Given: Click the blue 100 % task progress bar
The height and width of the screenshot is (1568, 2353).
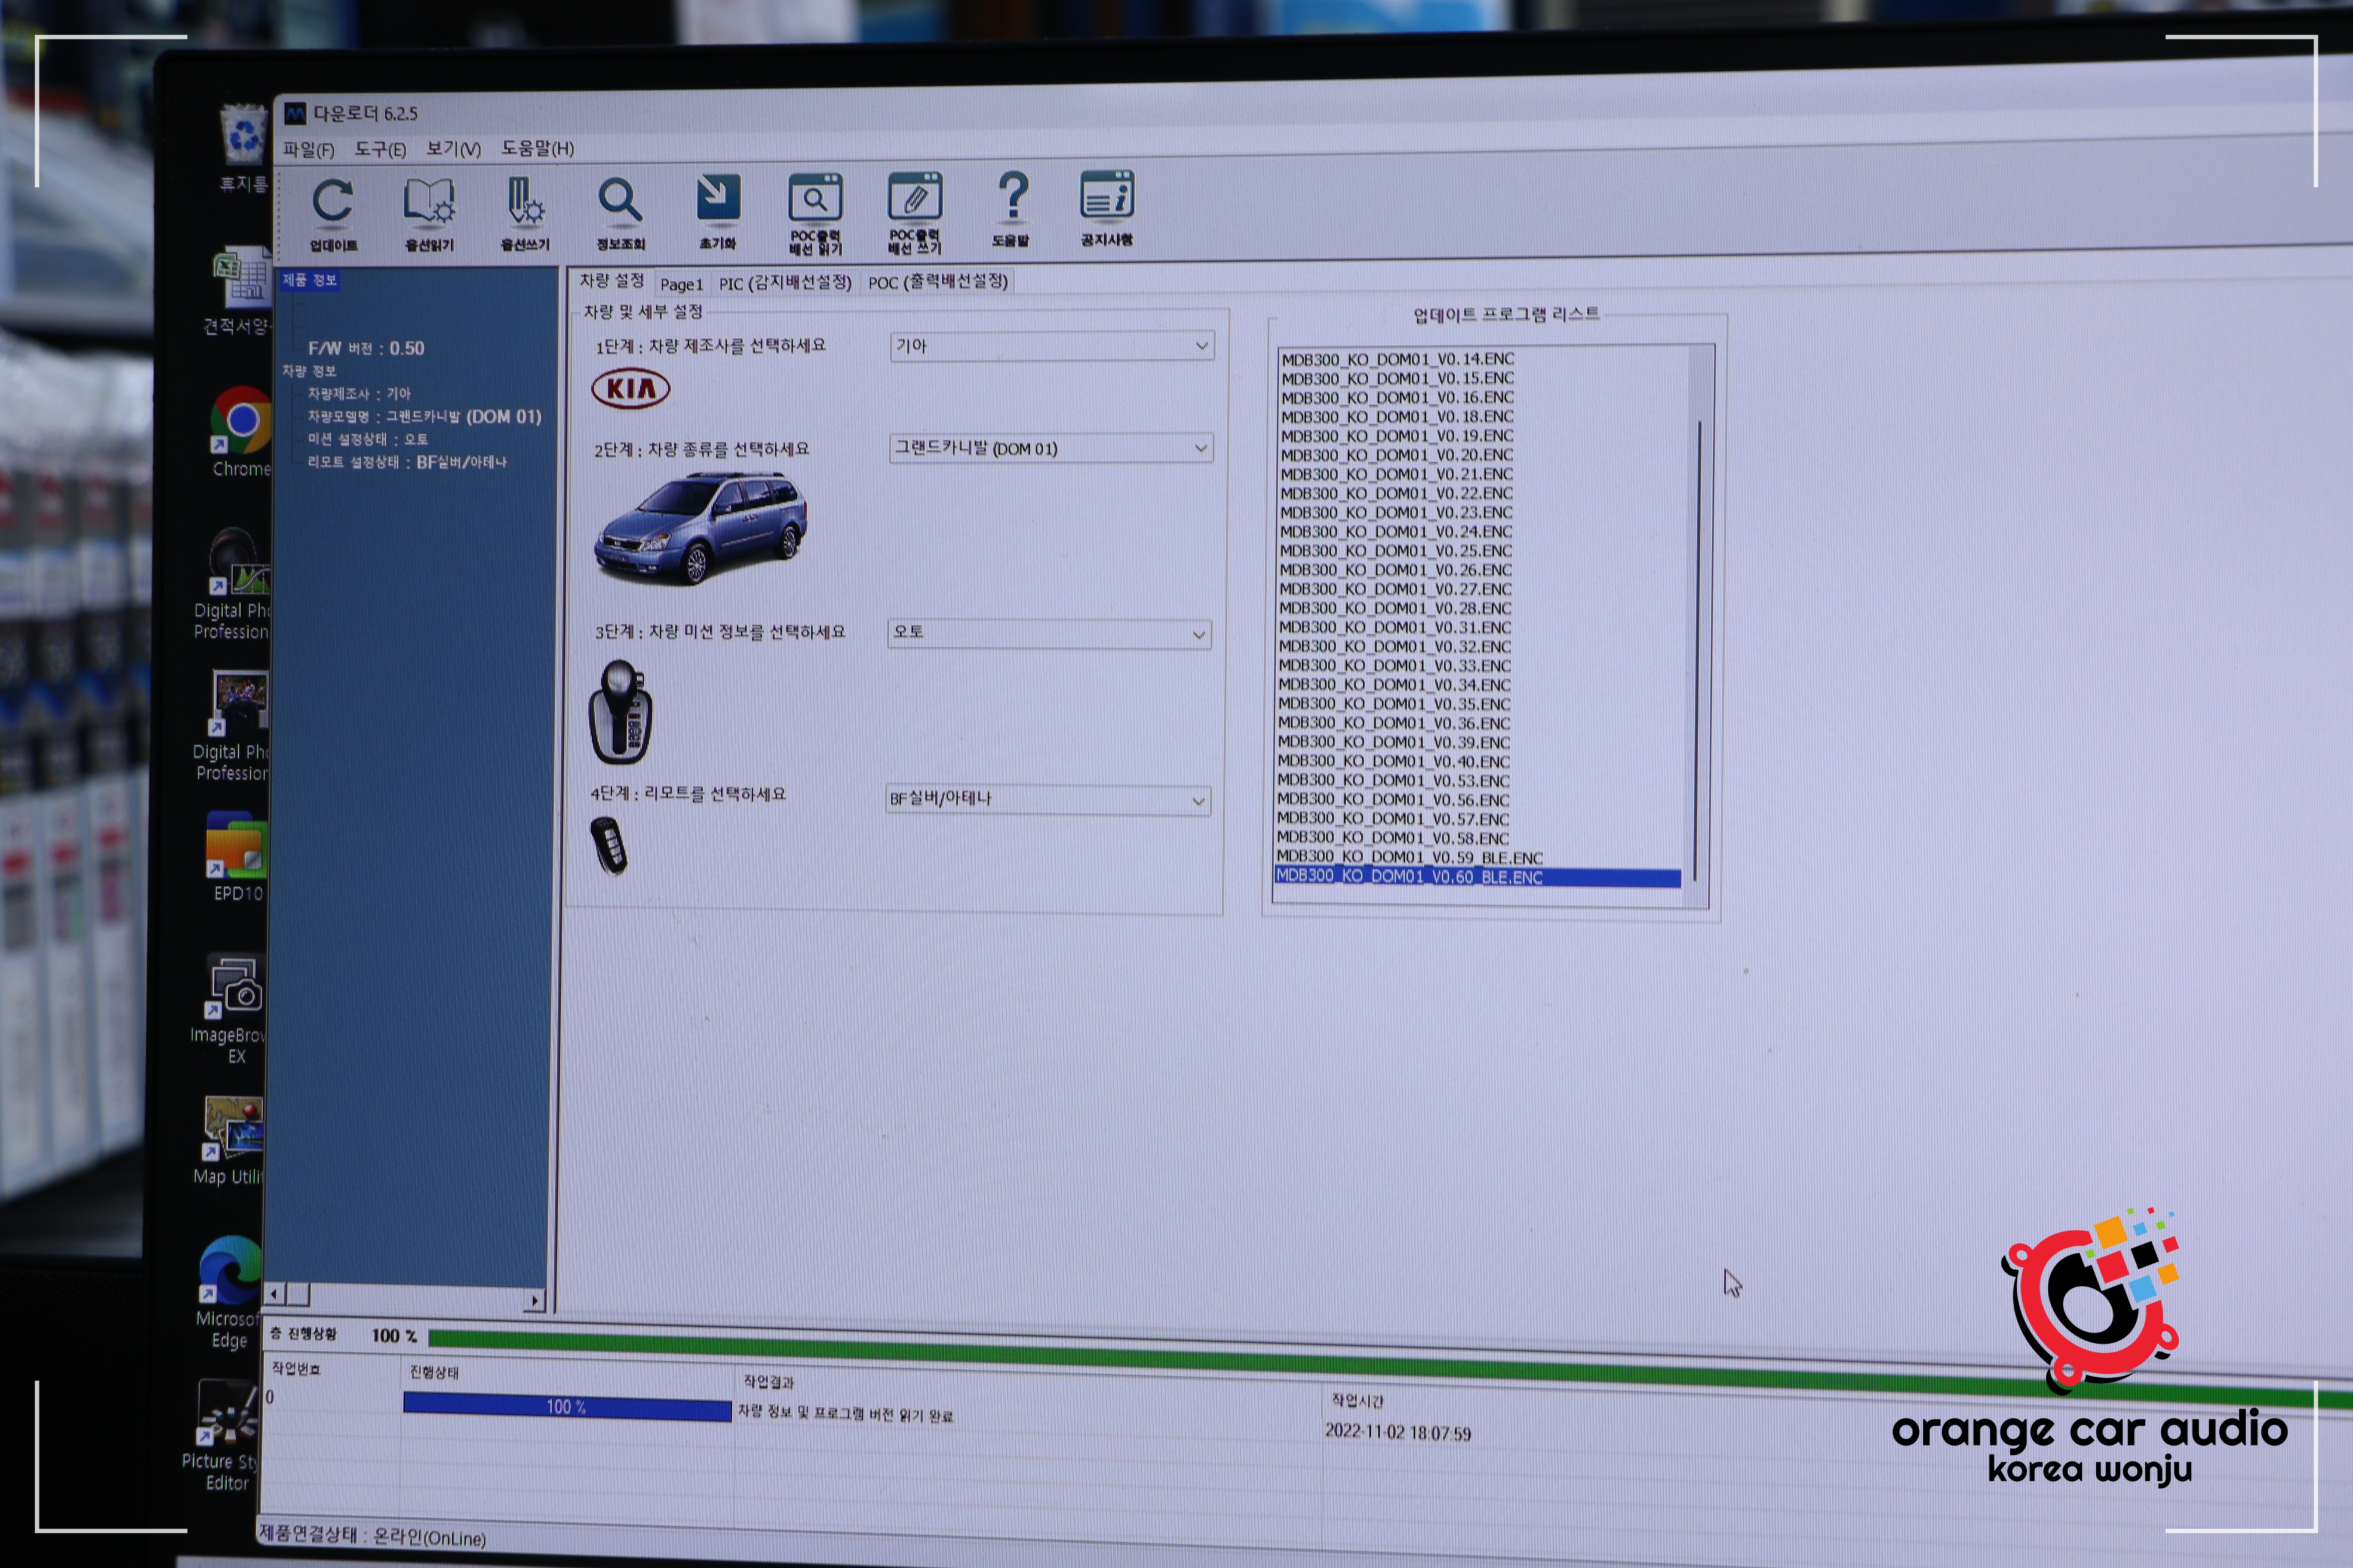Looking at the screenshot, I should [566, 1407].
